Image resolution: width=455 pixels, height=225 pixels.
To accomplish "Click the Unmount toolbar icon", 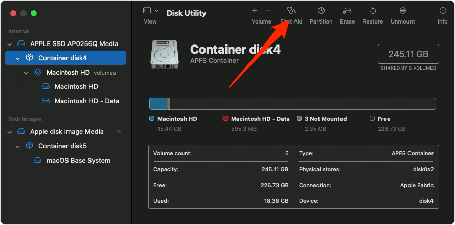I will coord(403,11).
